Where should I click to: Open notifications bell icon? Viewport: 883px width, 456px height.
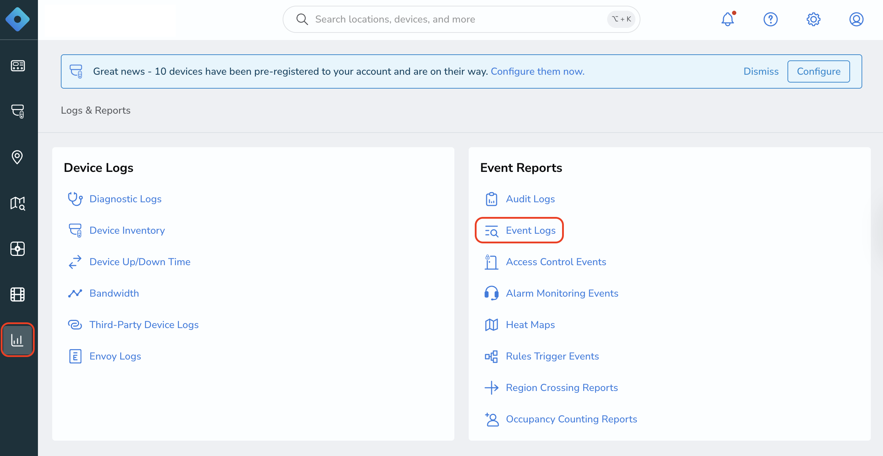coord(728,19)
